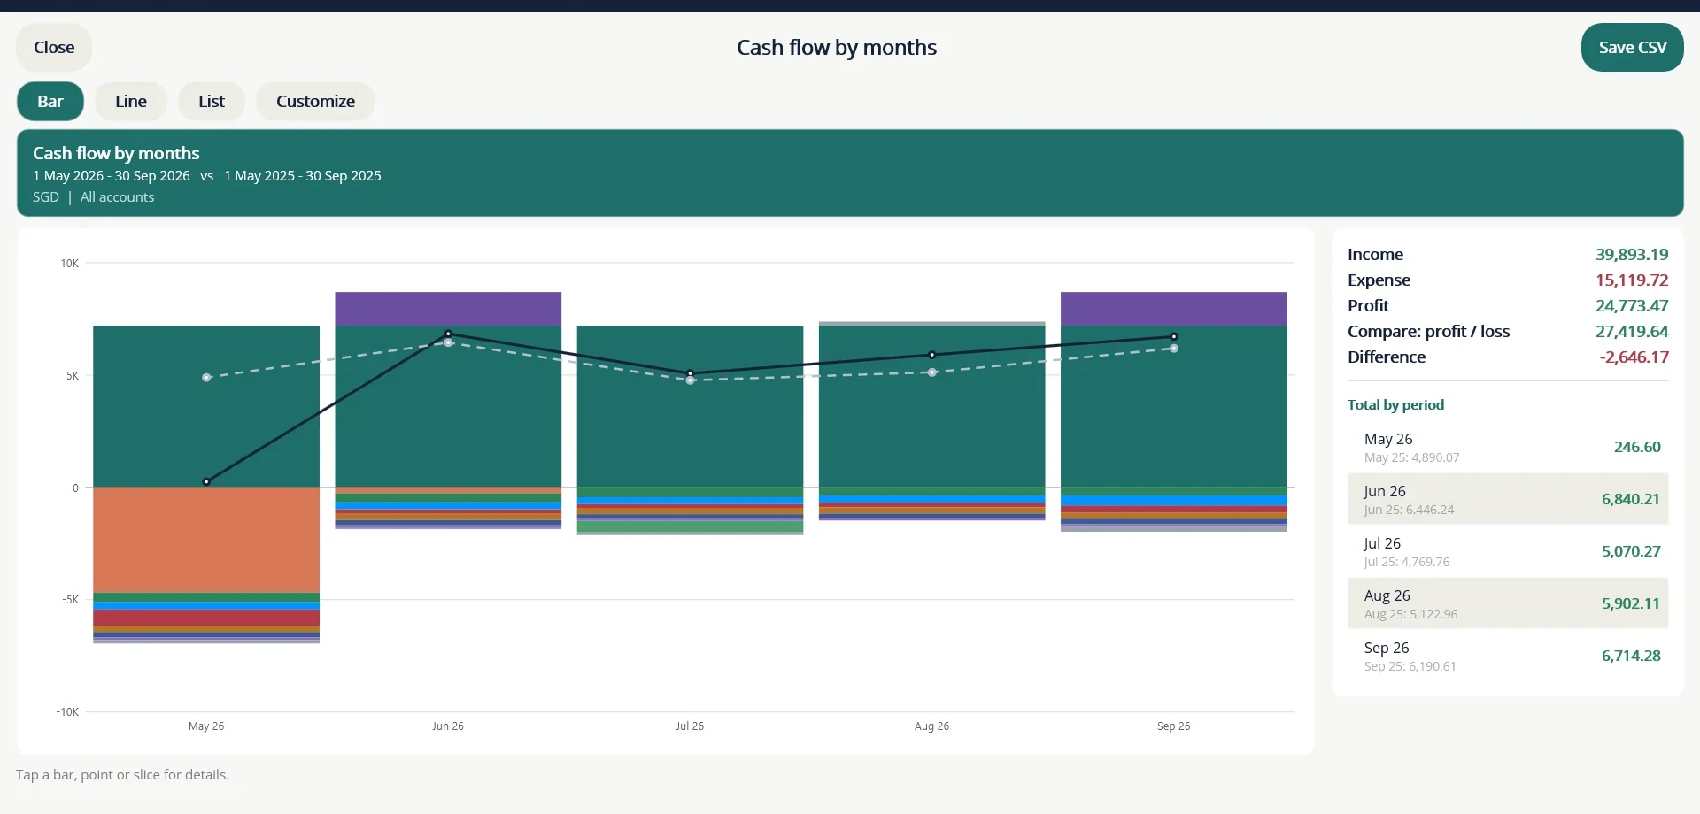1700x814 pixels.
Task: Open the Customize options
Action: point(315,102)
